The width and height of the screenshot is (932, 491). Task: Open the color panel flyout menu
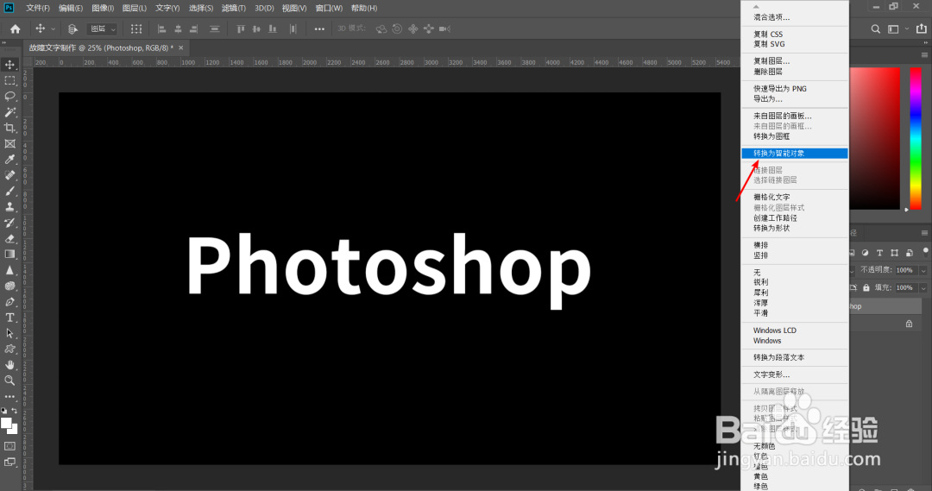(x=924, y=54)
